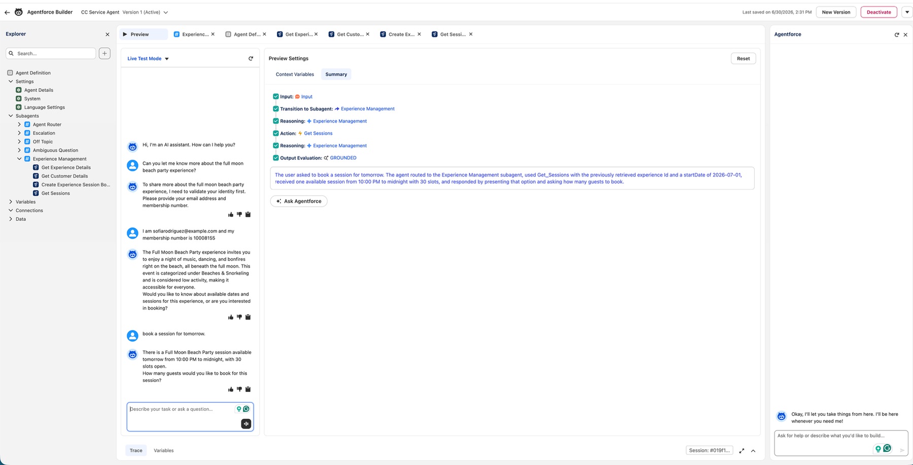The height and width of the screenshot is (465, 913).
Task: Expand the Data tree node
Action: tap(10, 219)
